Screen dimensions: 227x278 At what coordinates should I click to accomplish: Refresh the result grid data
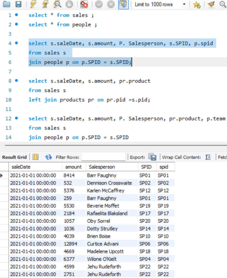point(48,157)
